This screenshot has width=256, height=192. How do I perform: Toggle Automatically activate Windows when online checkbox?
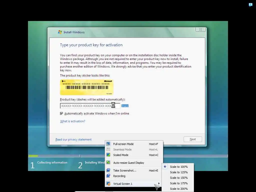coord(61,113)
